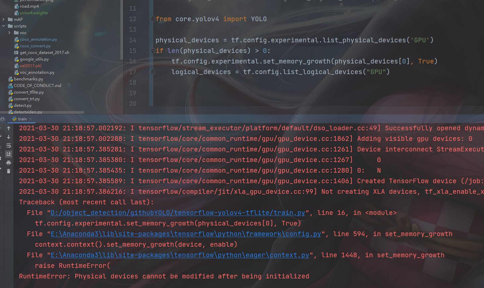Screen dimensions: 484x288
Task: Select the scroll-to-end icon in console toolbar
Action: coord(9,154)
